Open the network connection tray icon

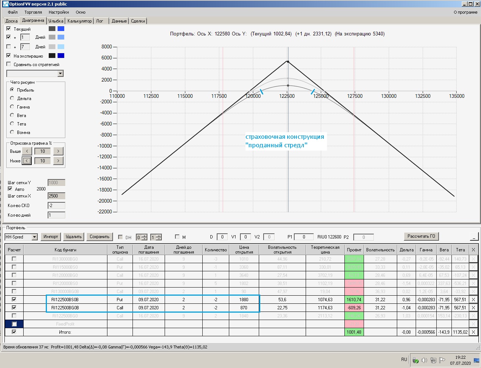coord(433,360)
